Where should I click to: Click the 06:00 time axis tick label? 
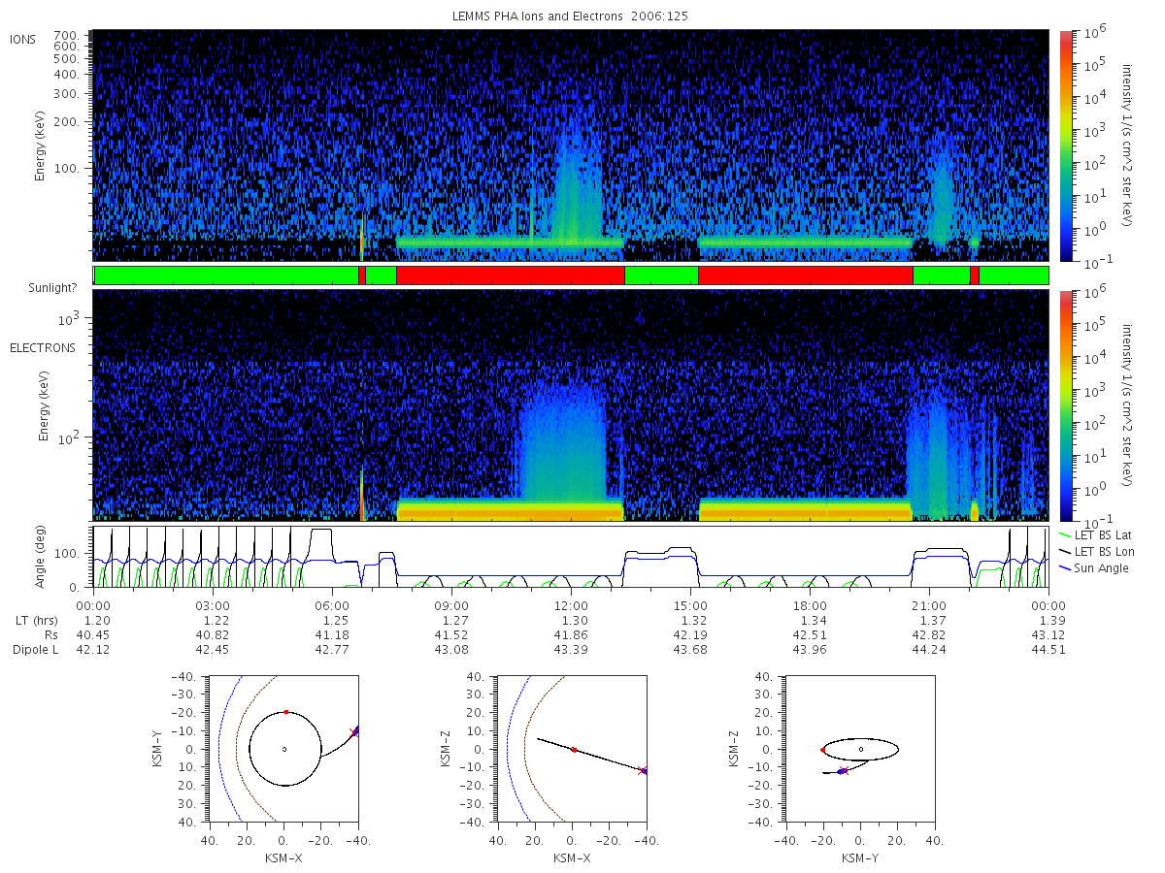(332, 604)
